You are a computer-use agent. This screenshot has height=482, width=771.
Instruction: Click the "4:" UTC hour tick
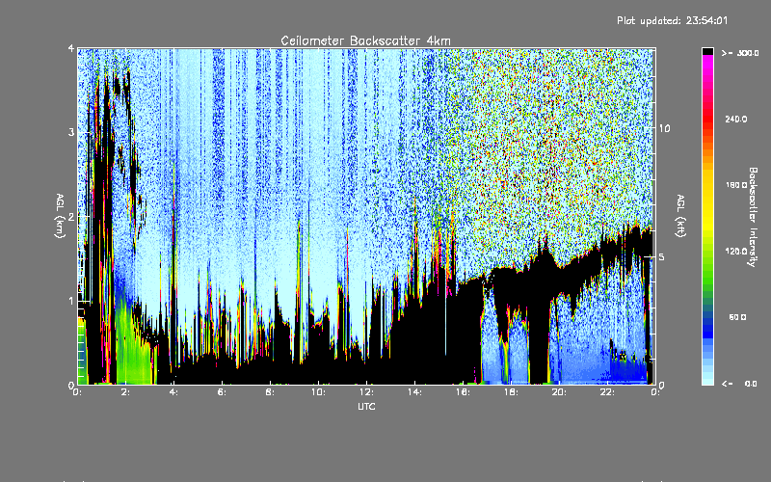(173, 392)
